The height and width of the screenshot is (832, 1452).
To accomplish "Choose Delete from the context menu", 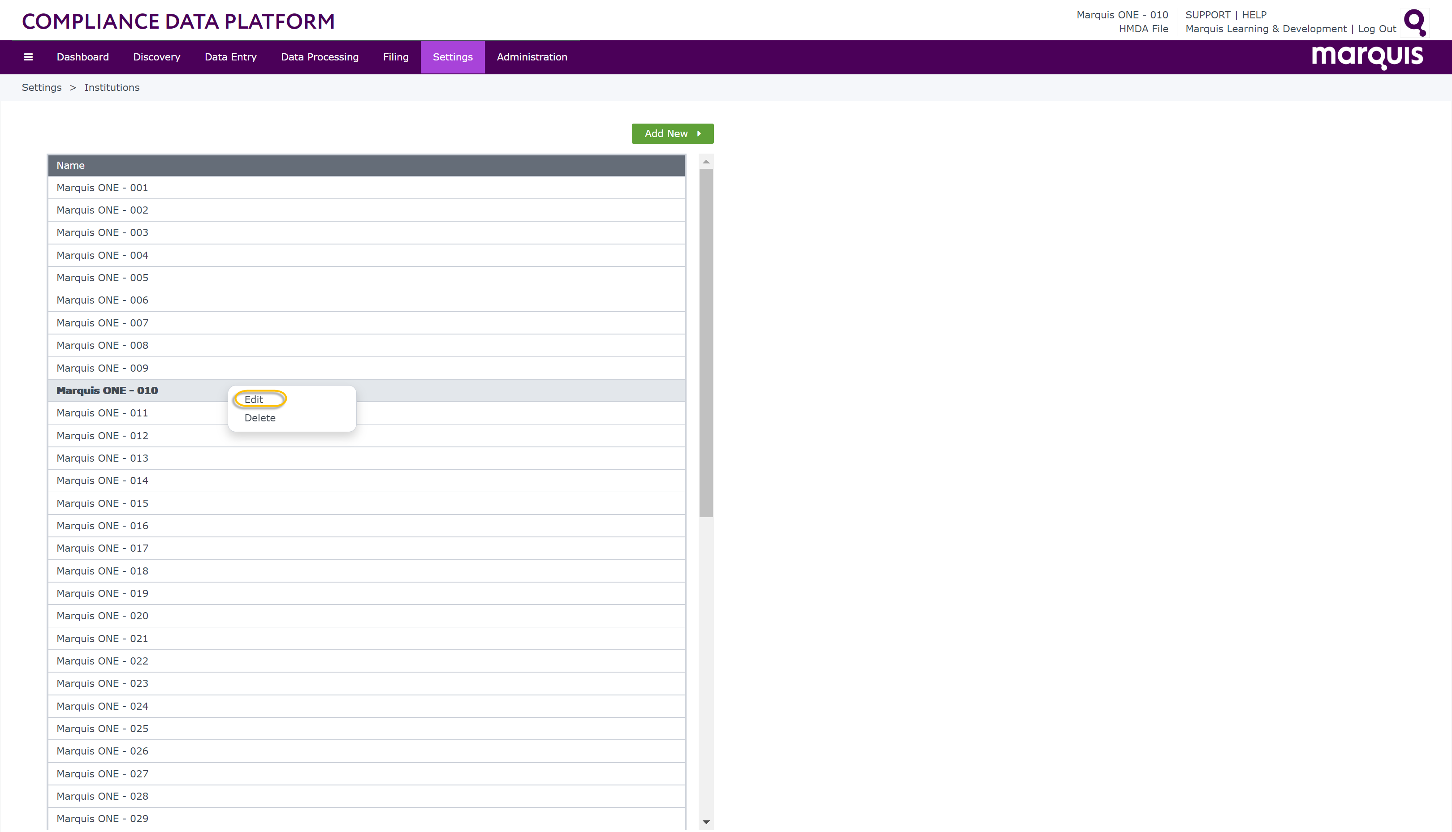I will (259, 418).
